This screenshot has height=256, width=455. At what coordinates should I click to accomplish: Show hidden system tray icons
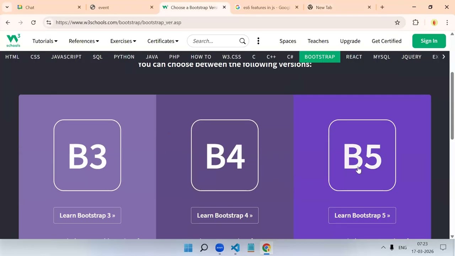point(383,247)
